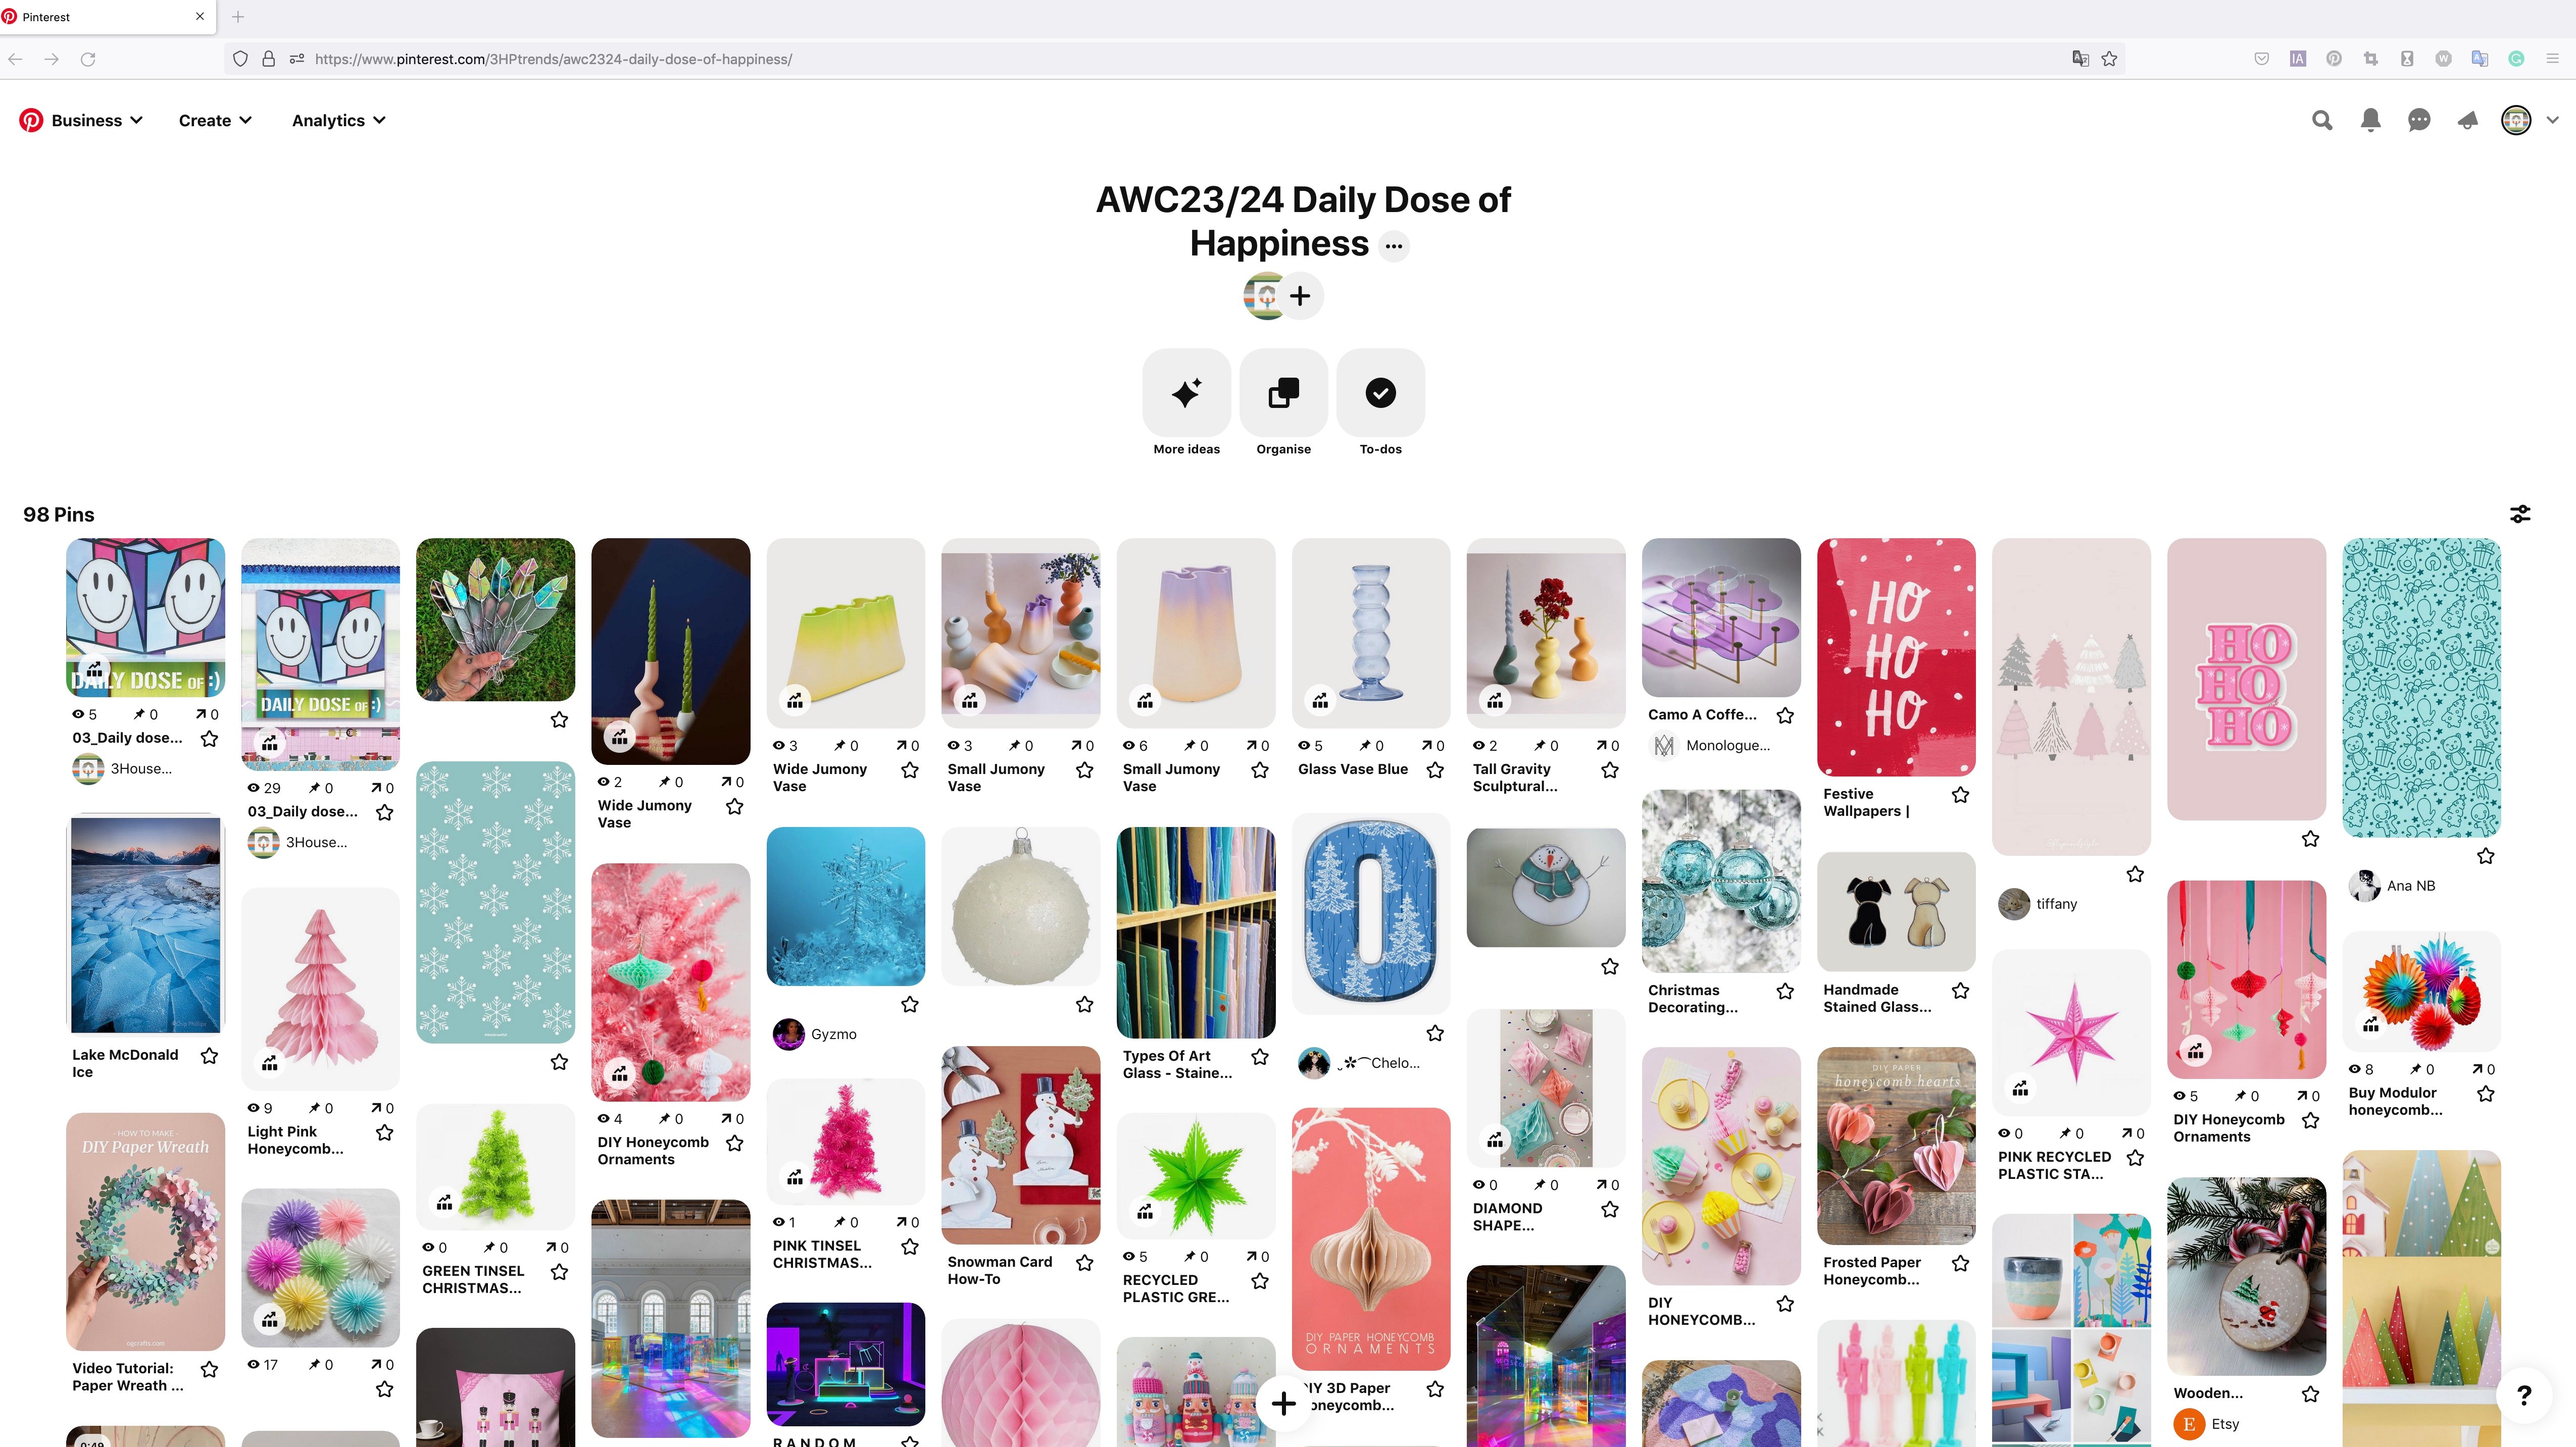Open the search magnifier icon
This screenshot has width=2576, height=1447.
(2322, 120)
